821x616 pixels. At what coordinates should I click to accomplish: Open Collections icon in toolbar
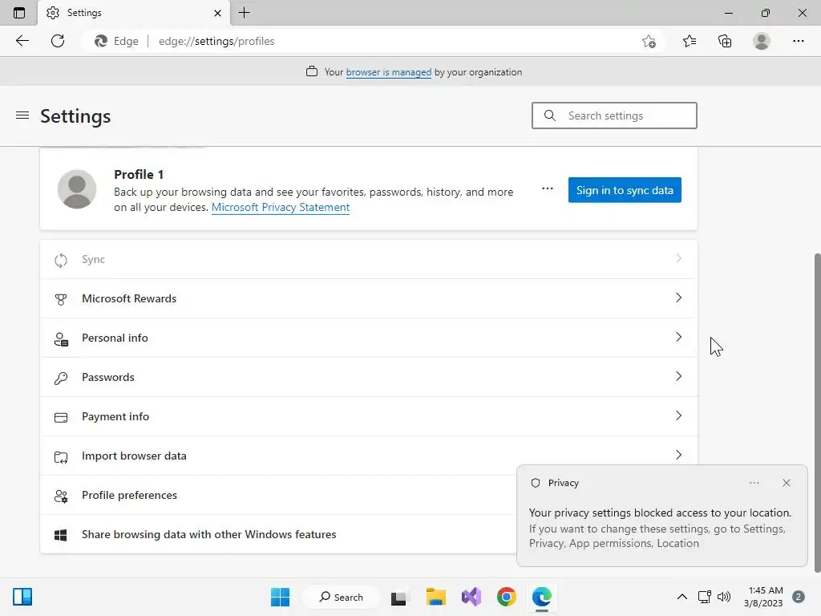coord(725,41)
